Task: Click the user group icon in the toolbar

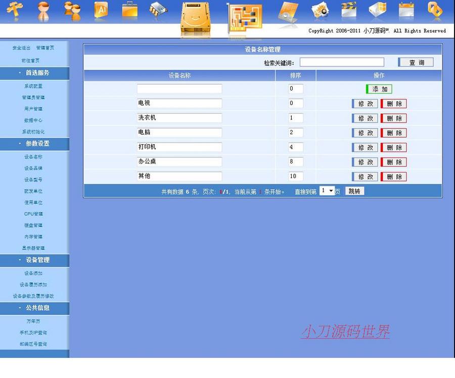Action: point(72,11)
